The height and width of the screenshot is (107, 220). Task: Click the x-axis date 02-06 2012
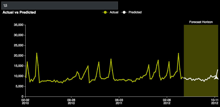coord(167,102)
